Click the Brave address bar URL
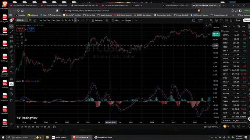250x140 pixels. (87, 11)
